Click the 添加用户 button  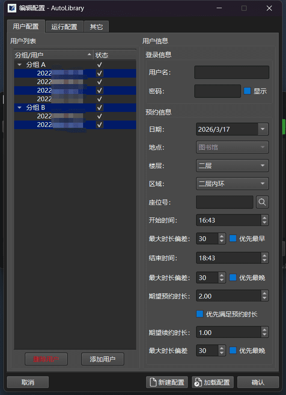pyautogui.click(x=103, y=359)
